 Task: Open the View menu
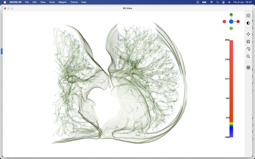coord(43,2)
